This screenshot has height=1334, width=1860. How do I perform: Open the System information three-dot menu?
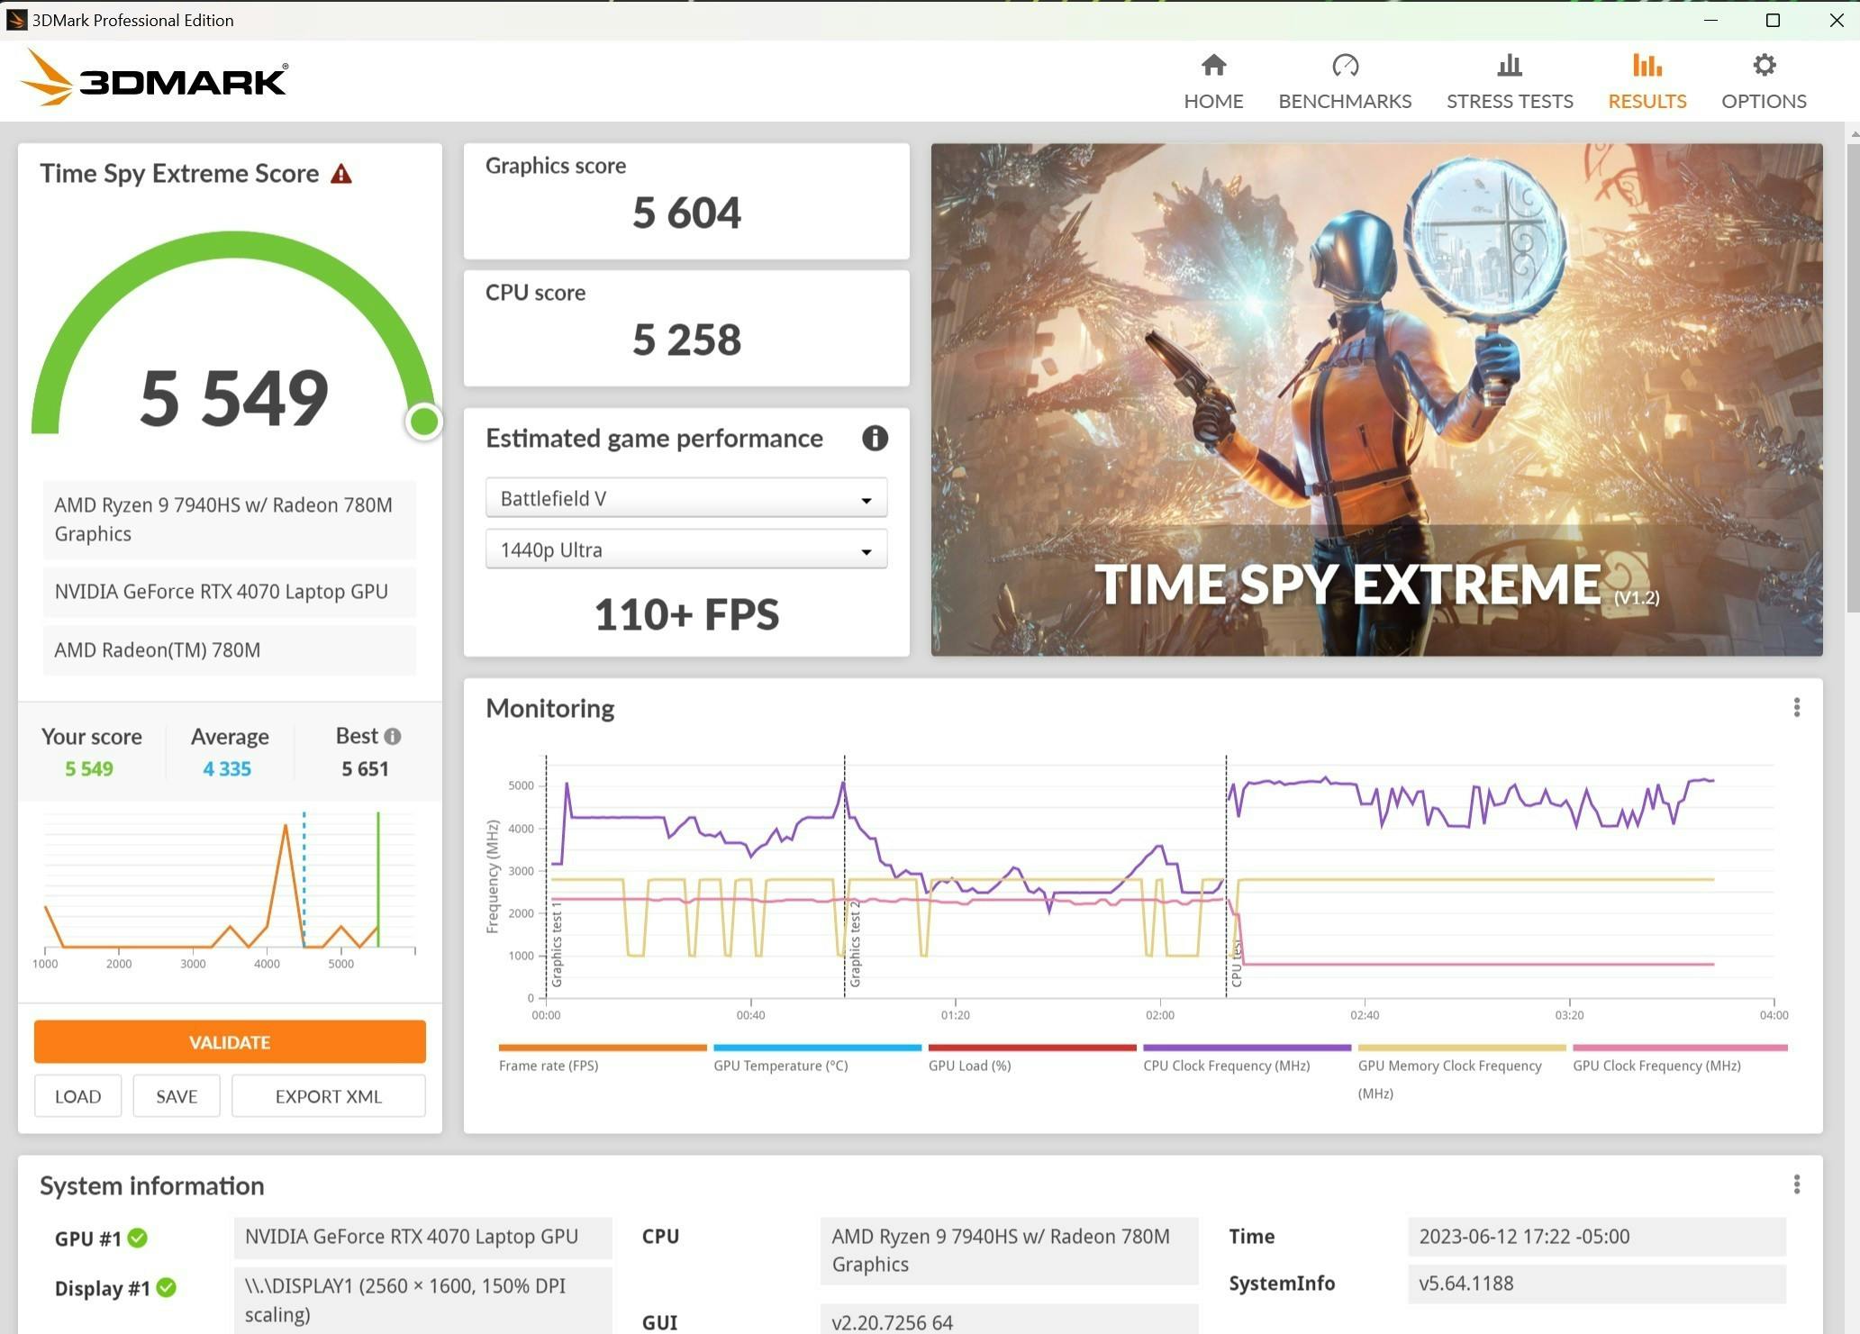coord(1796,1184)
